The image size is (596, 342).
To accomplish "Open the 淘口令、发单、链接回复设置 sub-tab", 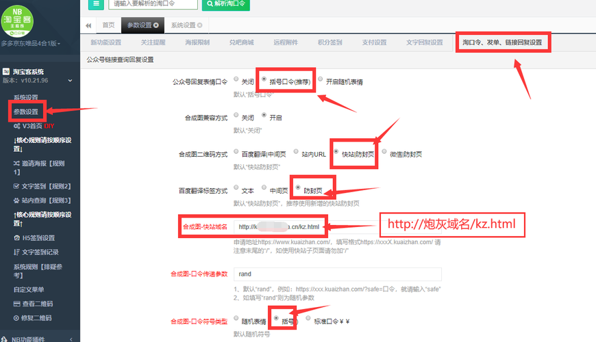I will [503, 42].
